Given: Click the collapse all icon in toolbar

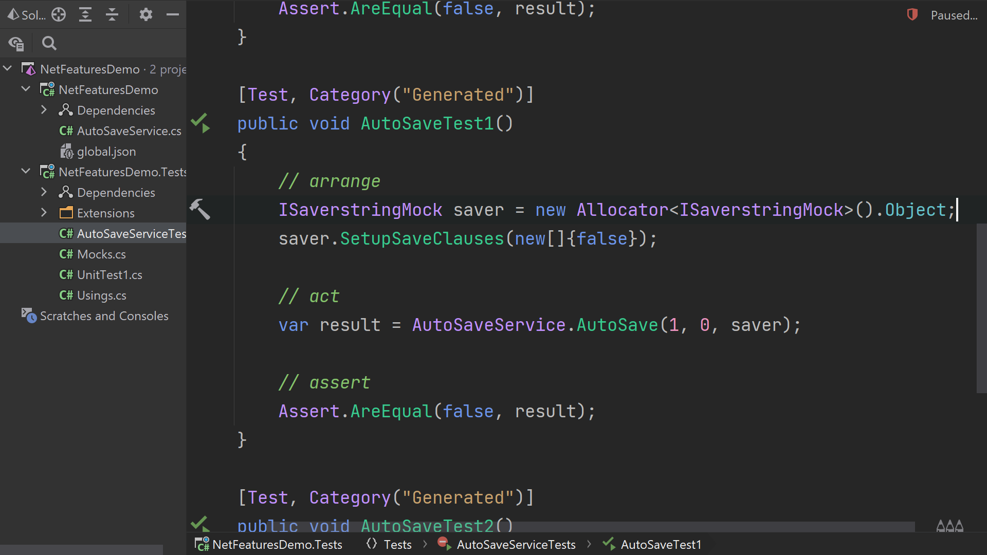Looking at the screenshot, I should pyautogui.click(x=112, y=14).
